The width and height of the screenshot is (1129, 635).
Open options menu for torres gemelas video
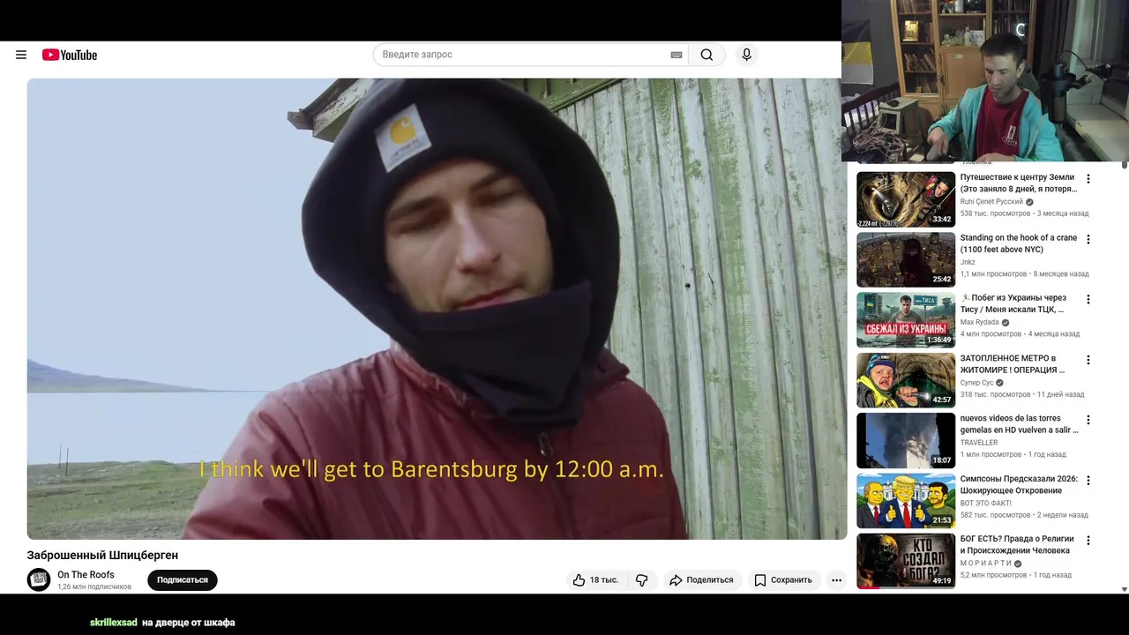[1088, 420]
